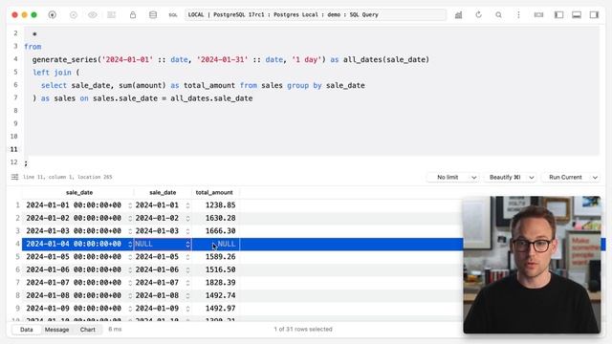Click stepper arrows beside 2024-01-07 00:00:00+00
The image size is (612, 344).
pos(130,283)
